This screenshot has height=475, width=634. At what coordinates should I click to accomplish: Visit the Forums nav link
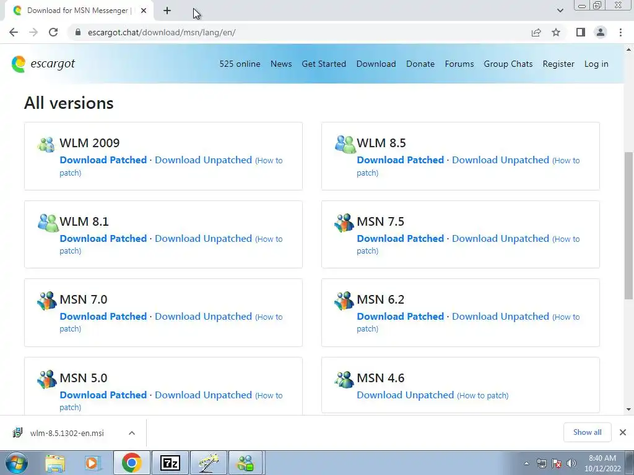tap(459, 64)
